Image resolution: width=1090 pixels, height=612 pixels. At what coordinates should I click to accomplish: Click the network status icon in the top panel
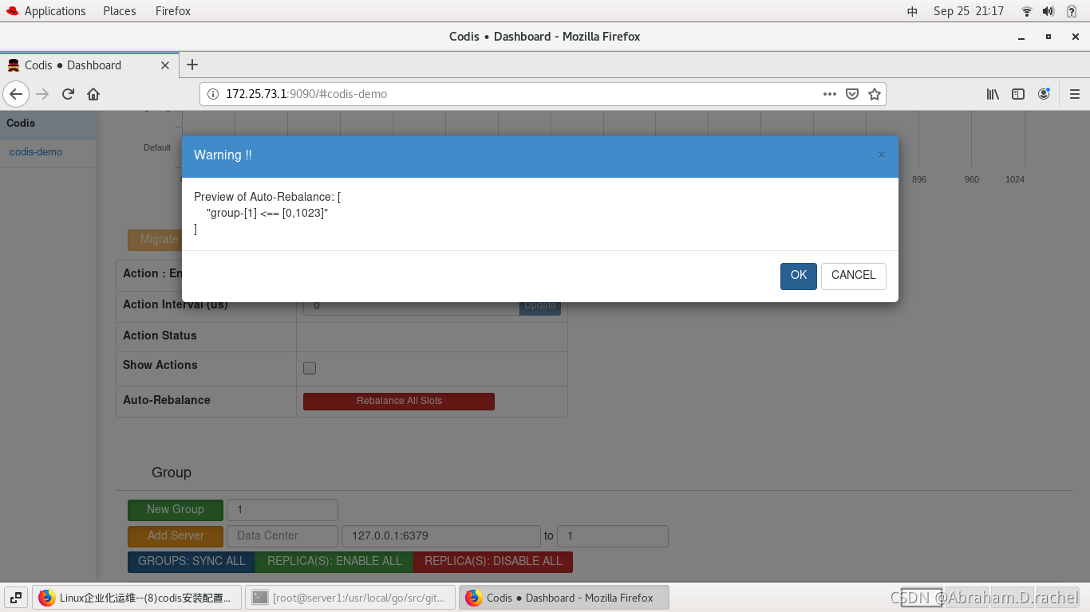[x=1027, y=11]
